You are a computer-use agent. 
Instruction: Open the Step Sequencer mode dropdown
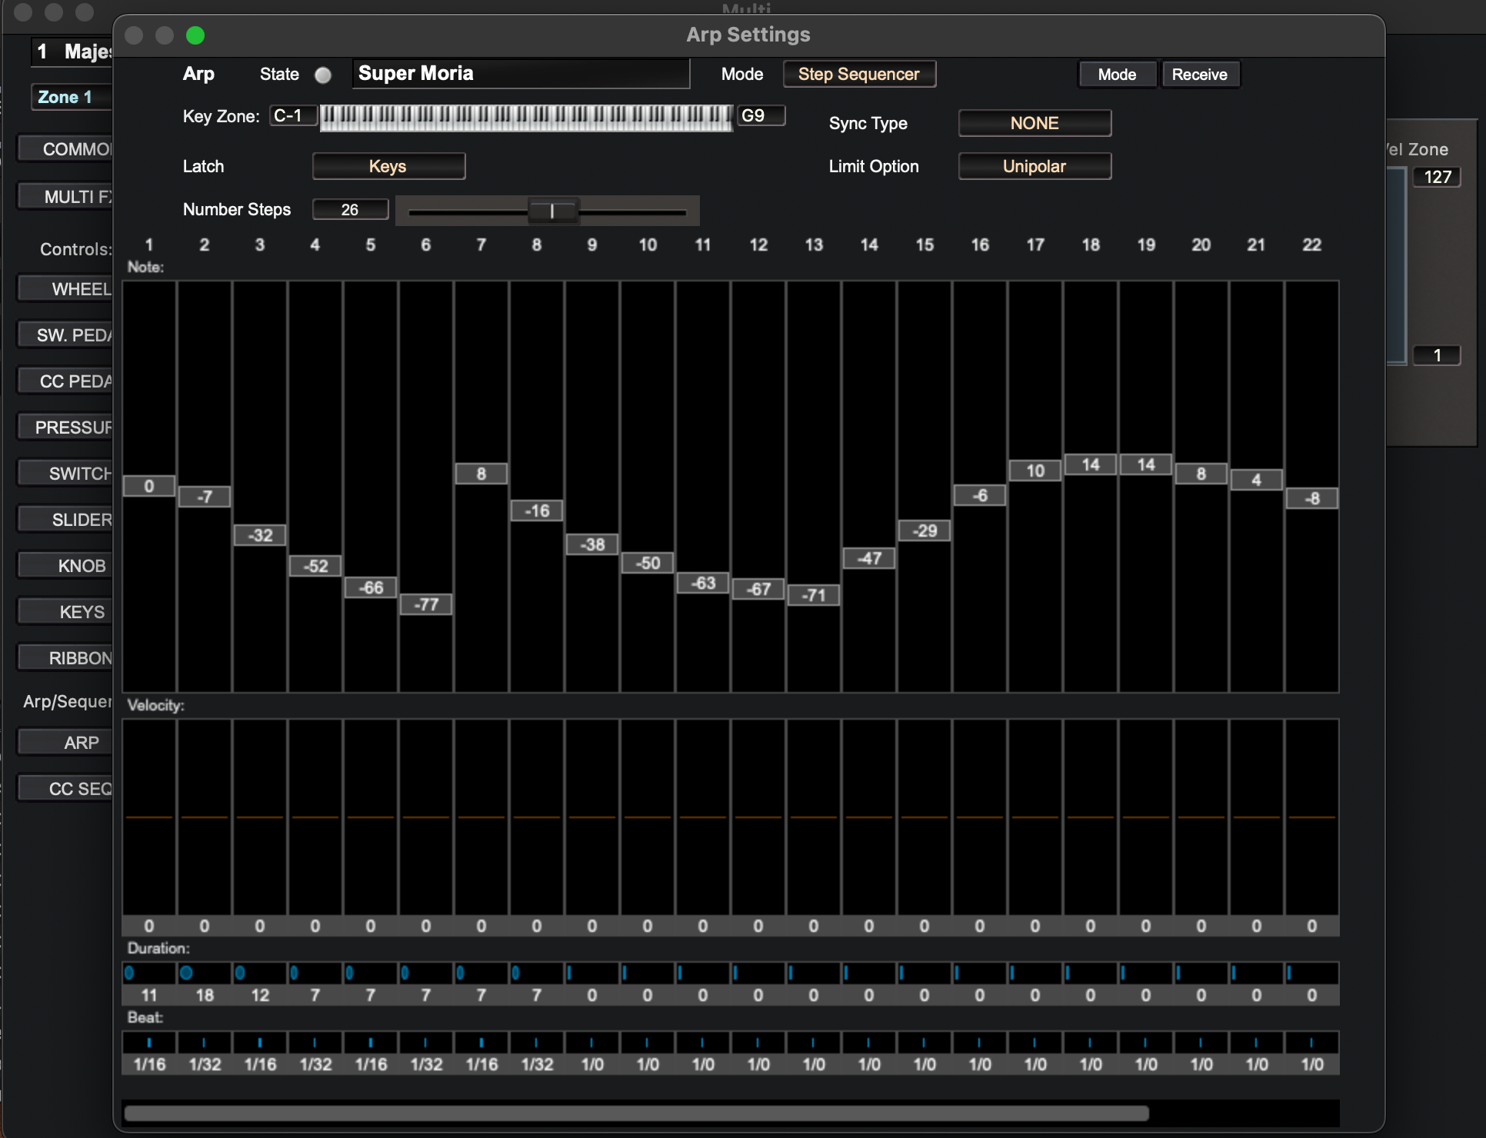[x=858, y=75]
